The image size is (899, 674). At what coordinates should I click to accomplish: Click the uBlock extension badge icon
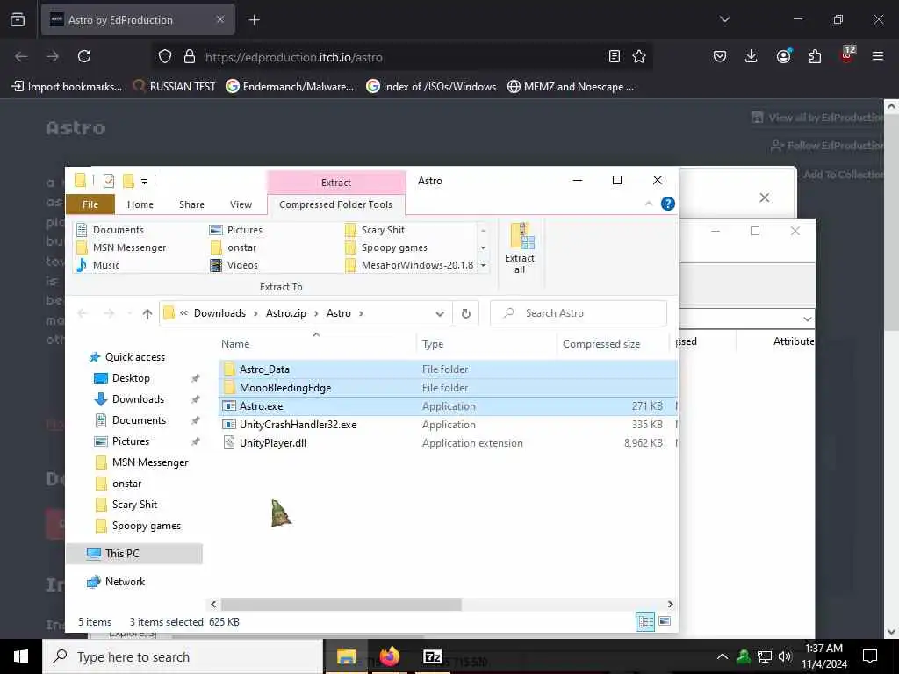(x=847, y=54)
